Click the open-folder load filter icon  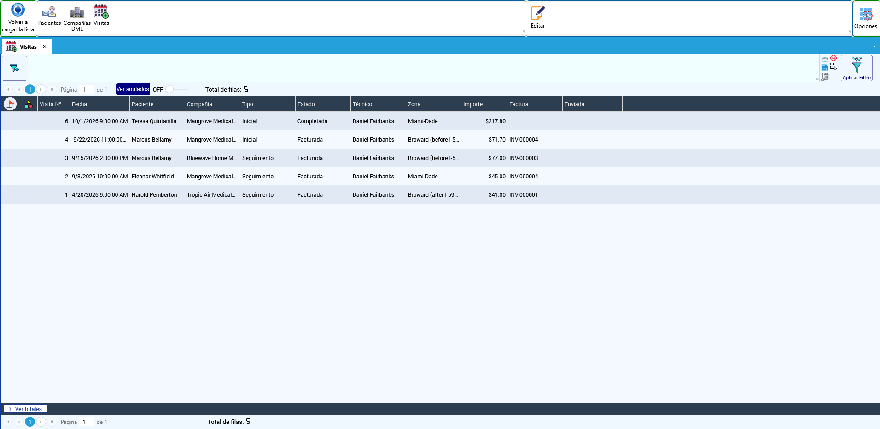[825, 59]
